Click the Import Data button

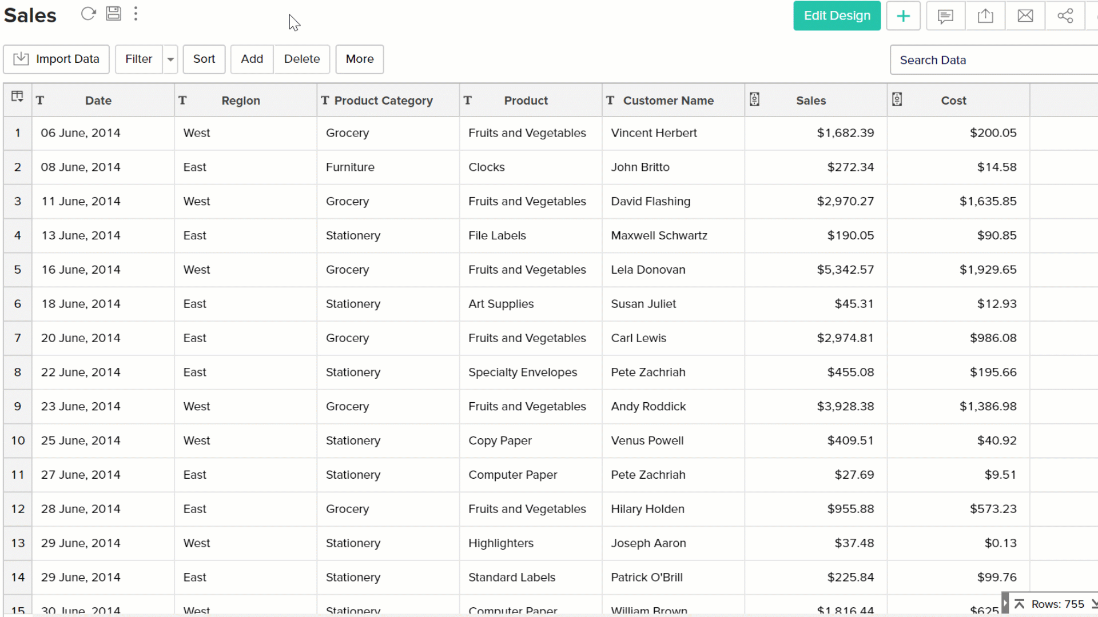56,59
